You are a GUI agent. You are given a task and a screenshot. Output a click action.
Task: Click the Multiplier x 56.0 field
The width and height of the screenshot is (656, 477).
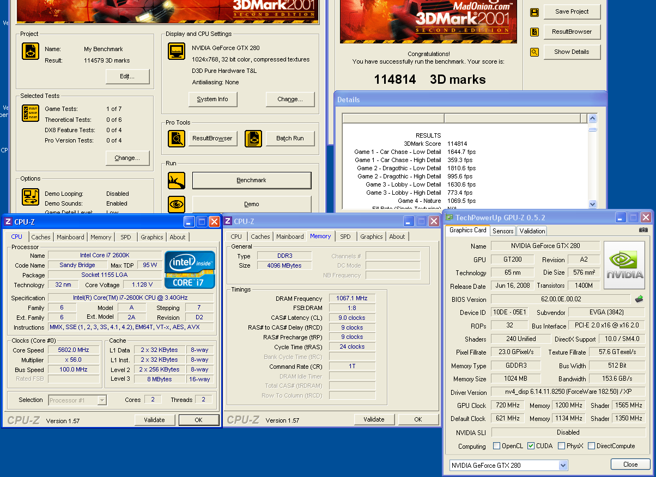(x=74, y=360)
